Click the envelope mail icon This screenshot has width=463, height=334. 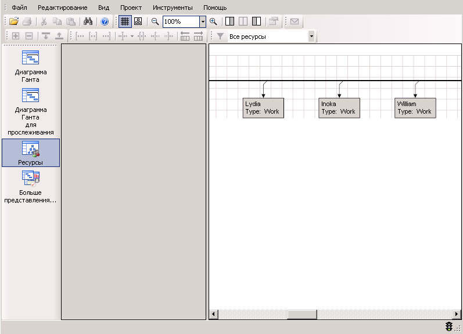pos(295,21)
